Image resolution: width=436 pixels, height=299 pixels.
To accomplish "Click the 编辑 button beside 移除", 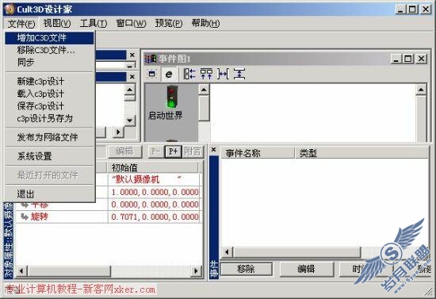I will click(x=307, y=269).
